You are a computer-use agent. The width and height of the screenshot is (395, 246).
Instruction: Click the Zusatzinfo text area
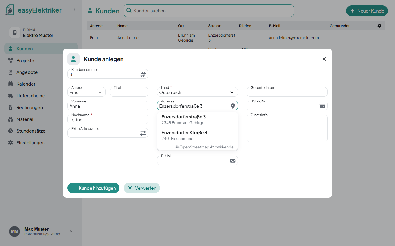[287, 128]
